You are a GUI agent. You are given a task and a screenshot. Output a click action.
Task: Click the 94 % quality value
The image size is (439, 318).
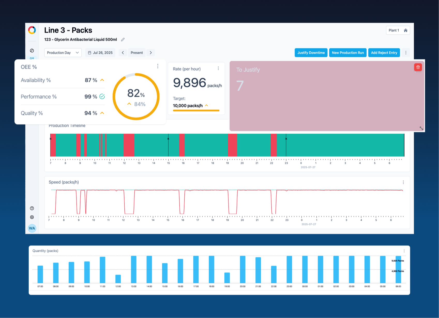pos(91,113)
